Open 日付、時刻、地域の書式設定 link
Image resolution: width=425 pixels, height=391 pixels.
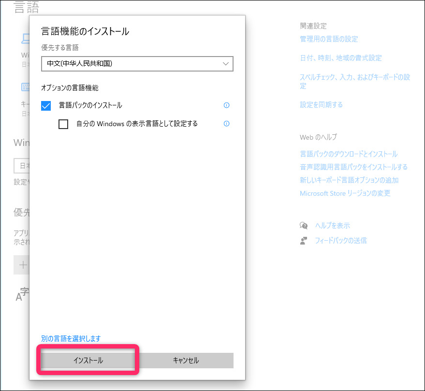click(341, 58)
